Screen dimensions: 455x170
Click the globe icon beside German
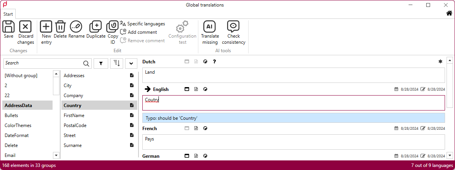click(206, 156)
